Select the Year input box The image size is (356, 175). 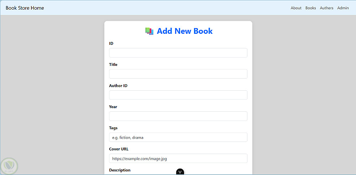click(x=178, y=116)
